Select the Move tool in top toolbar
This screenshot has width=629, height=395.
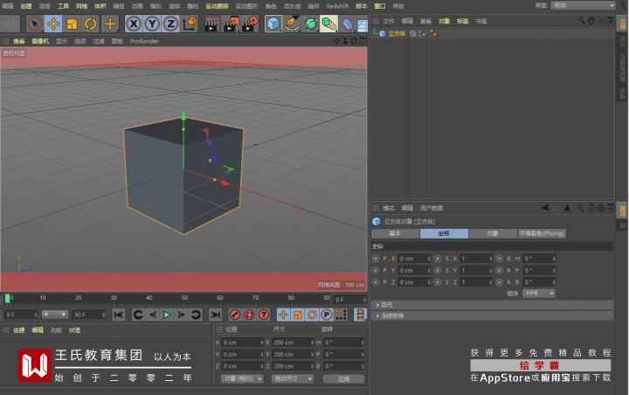tap(53, 24)
